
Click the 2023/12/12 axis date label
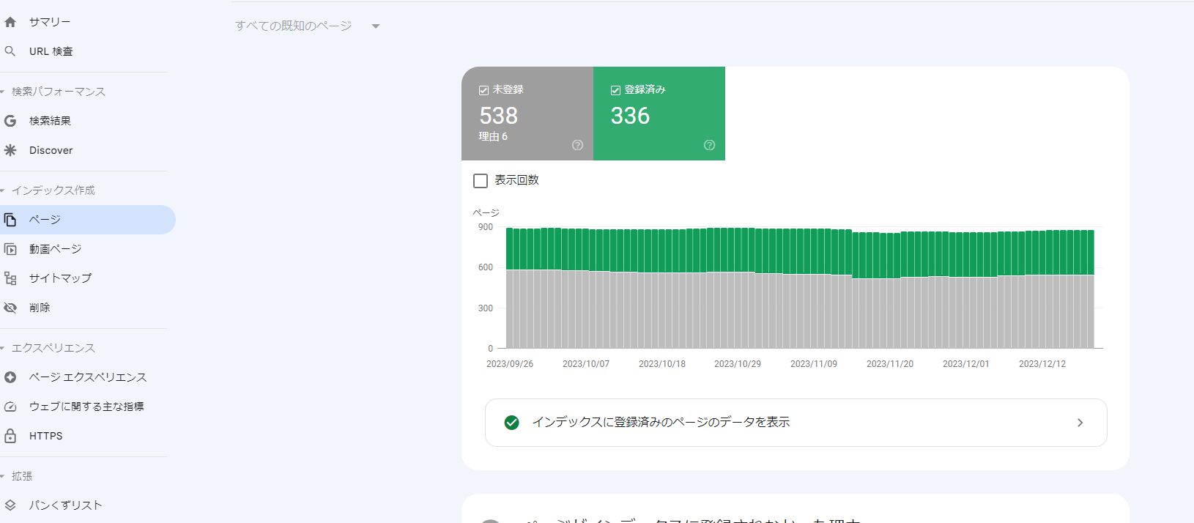click(x=1042, y=364)
